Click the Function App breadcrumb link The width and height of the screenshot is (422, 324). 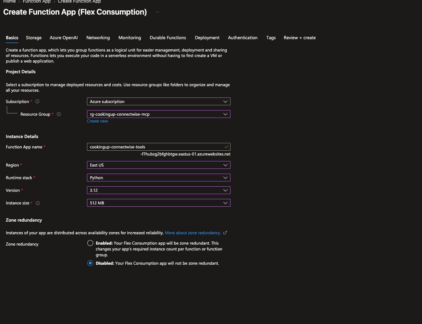(x=37, y=1)
